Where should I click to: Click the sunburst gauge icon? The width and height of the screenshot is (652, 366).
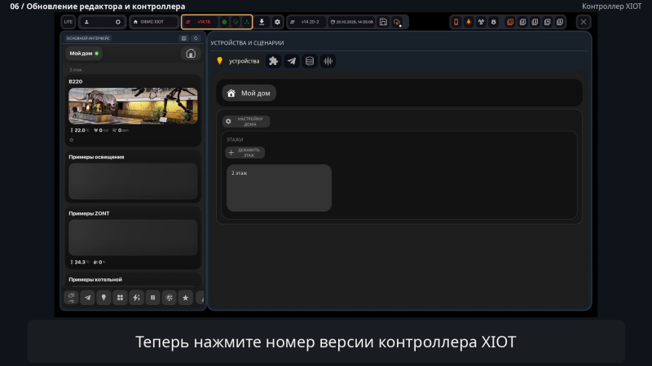click(170, 298)
